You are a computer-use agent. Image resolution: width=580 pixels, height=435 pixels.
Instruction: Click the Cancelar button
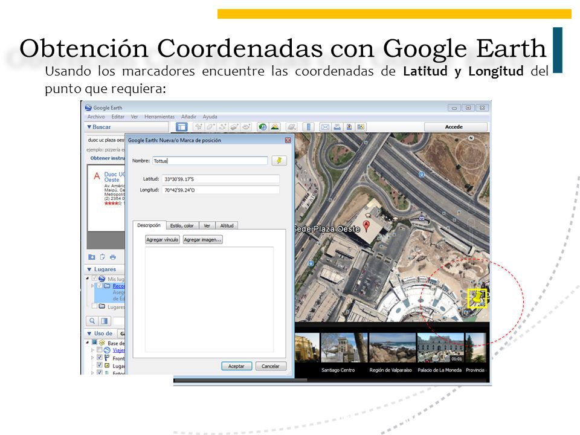coord(271,366)
